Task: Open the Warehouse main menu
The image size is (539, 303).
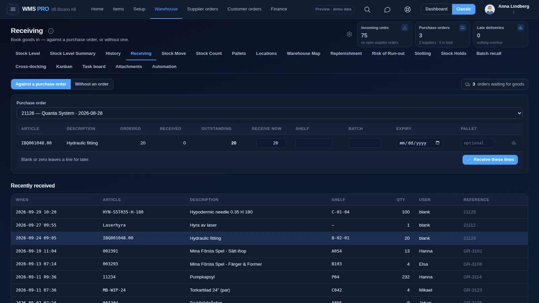Action: (x=166, y=9)
